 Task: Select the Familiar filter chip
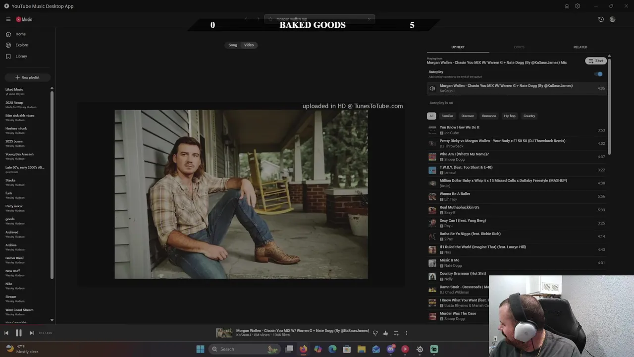pyautogui.click(x=447, y=116)
